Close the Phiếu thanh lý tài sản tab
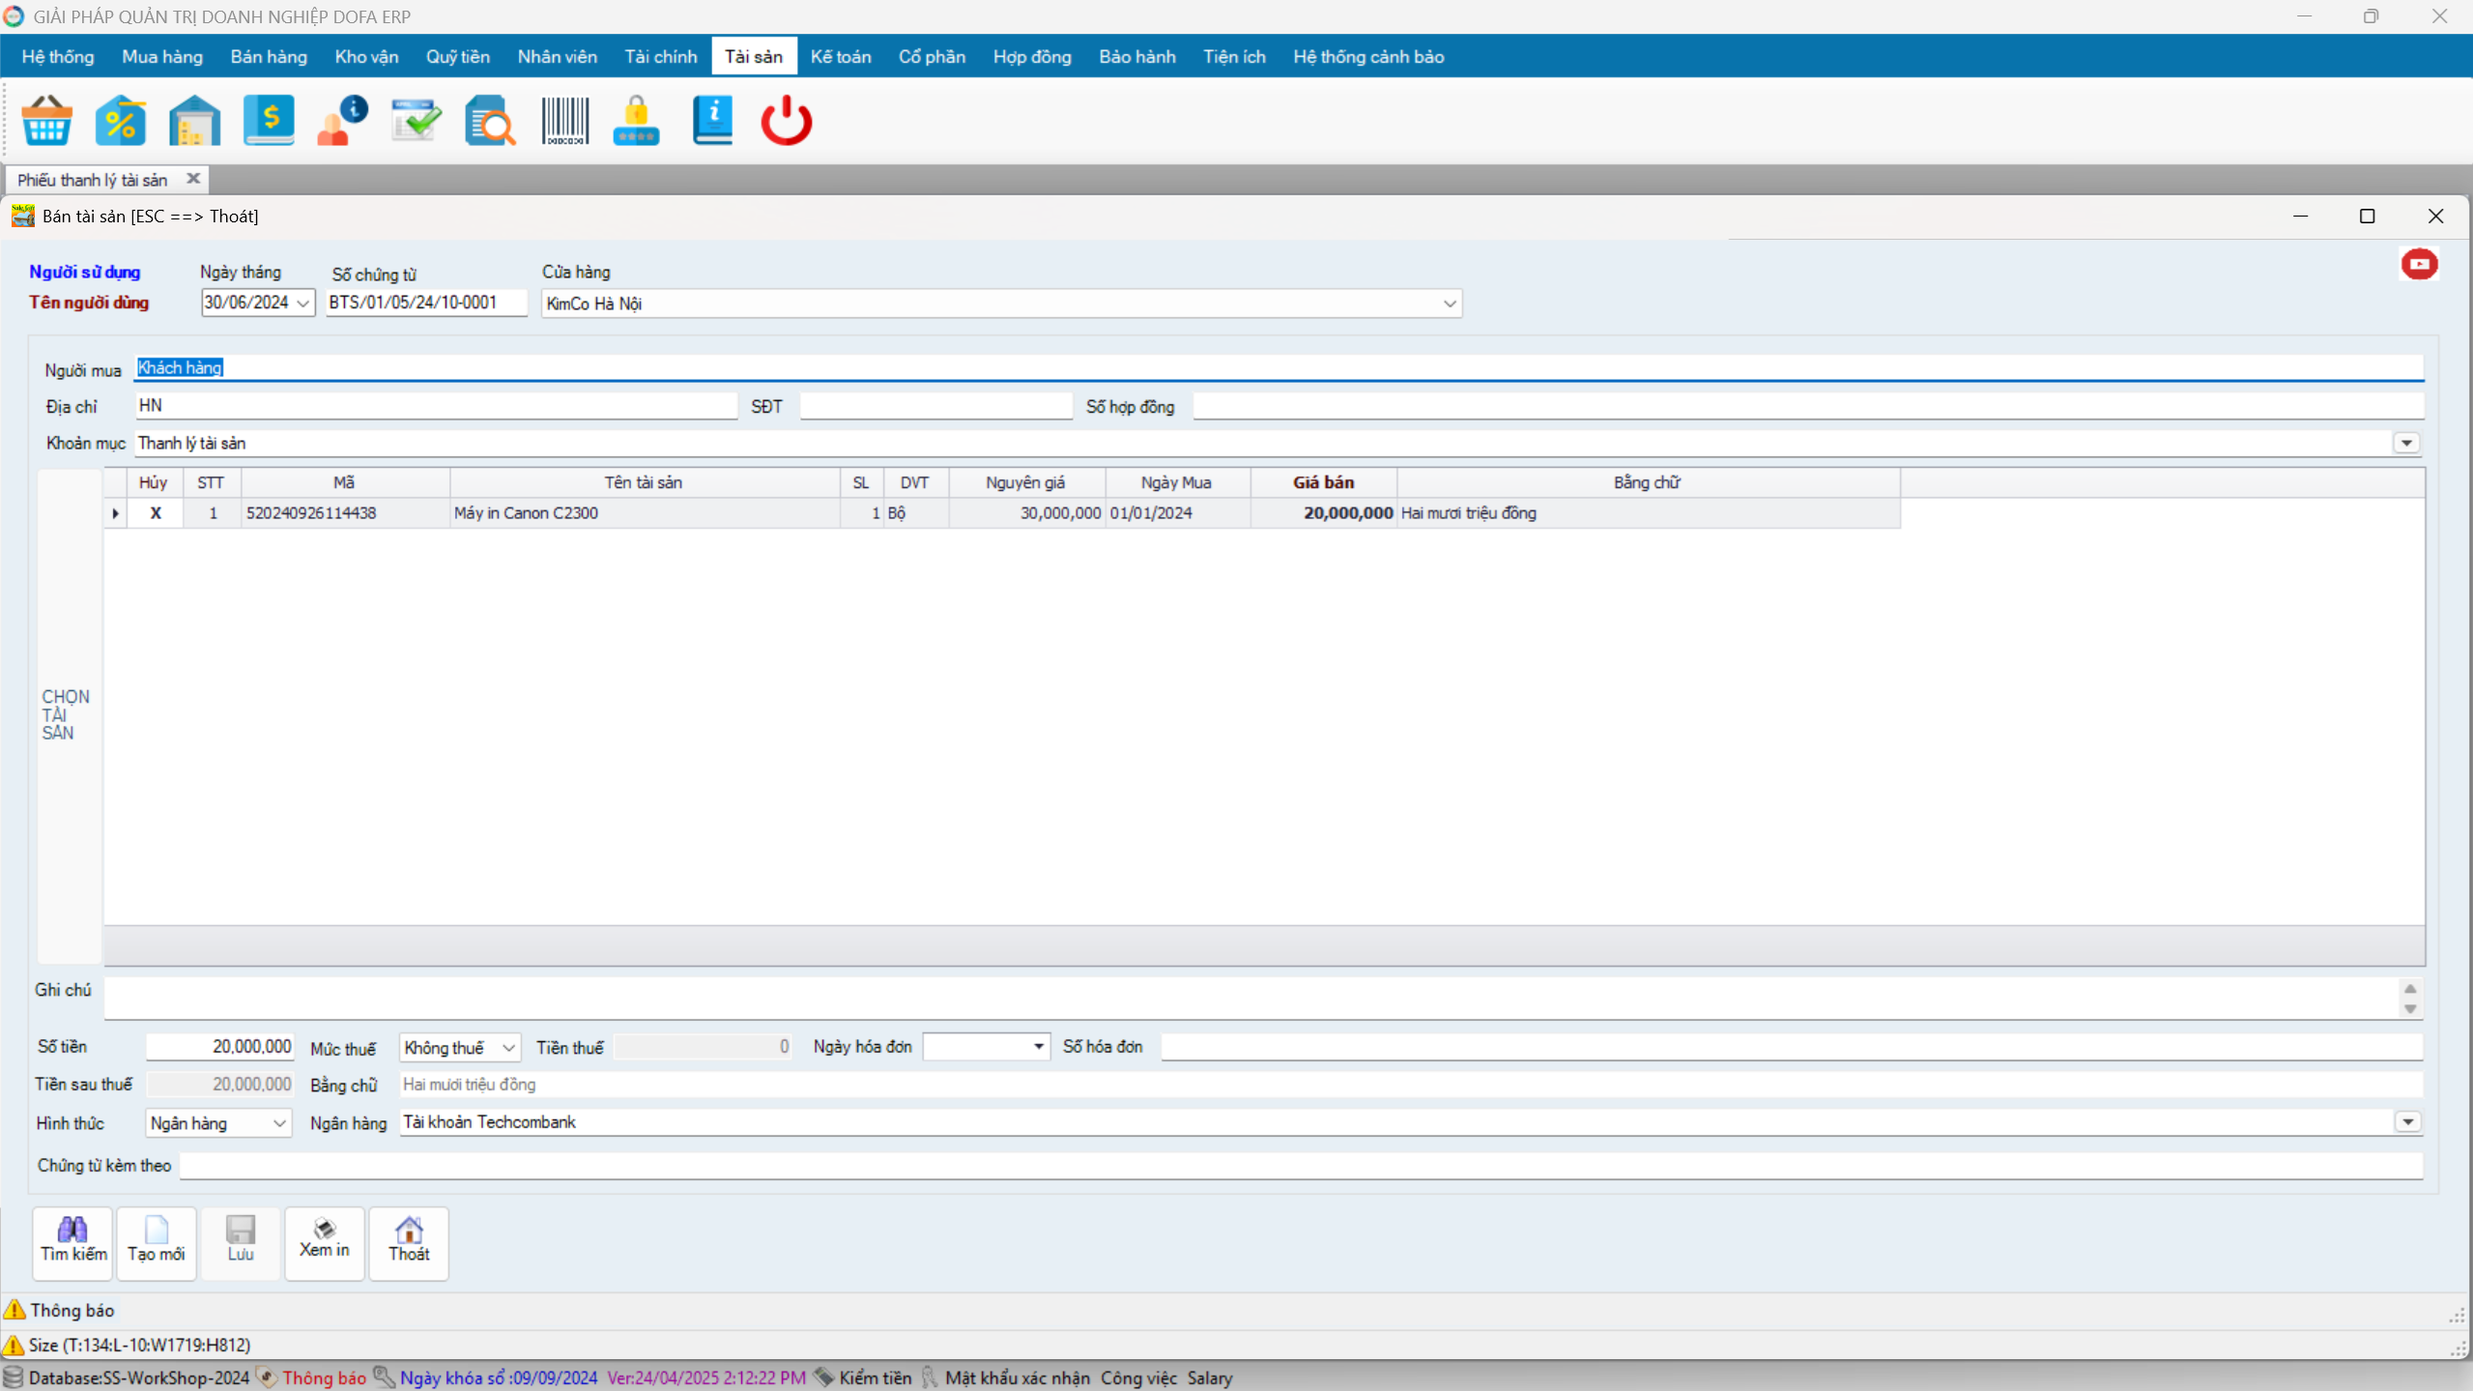The height and width of the screenshot is (1391, 2473). [193, 179]
